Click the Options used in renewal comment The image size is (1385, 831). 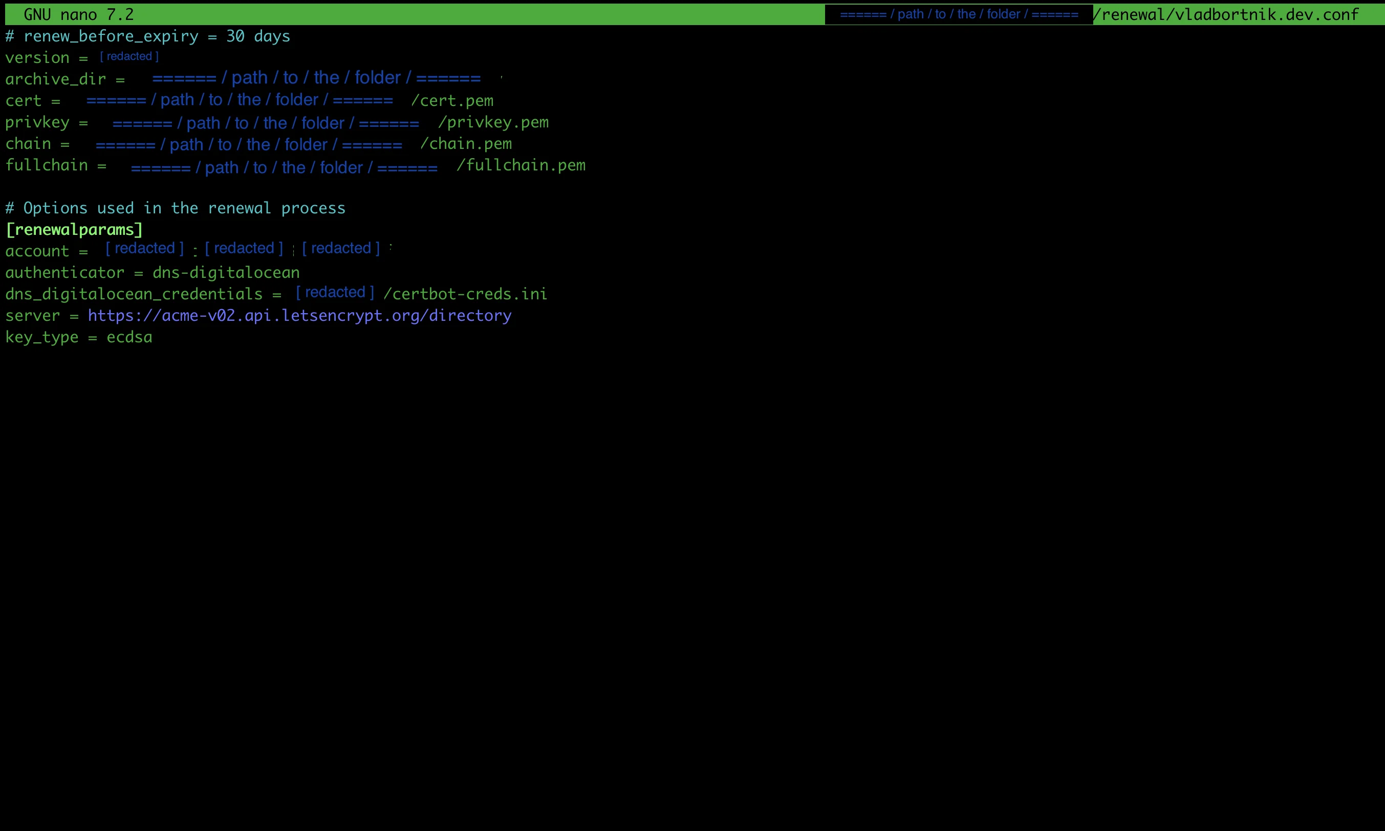[x=175, y=208]
